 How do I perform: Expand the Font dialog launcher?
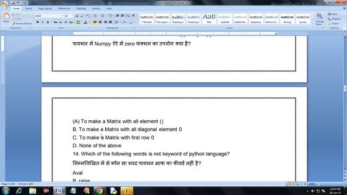pyautogui.click(x=89, y=28)
